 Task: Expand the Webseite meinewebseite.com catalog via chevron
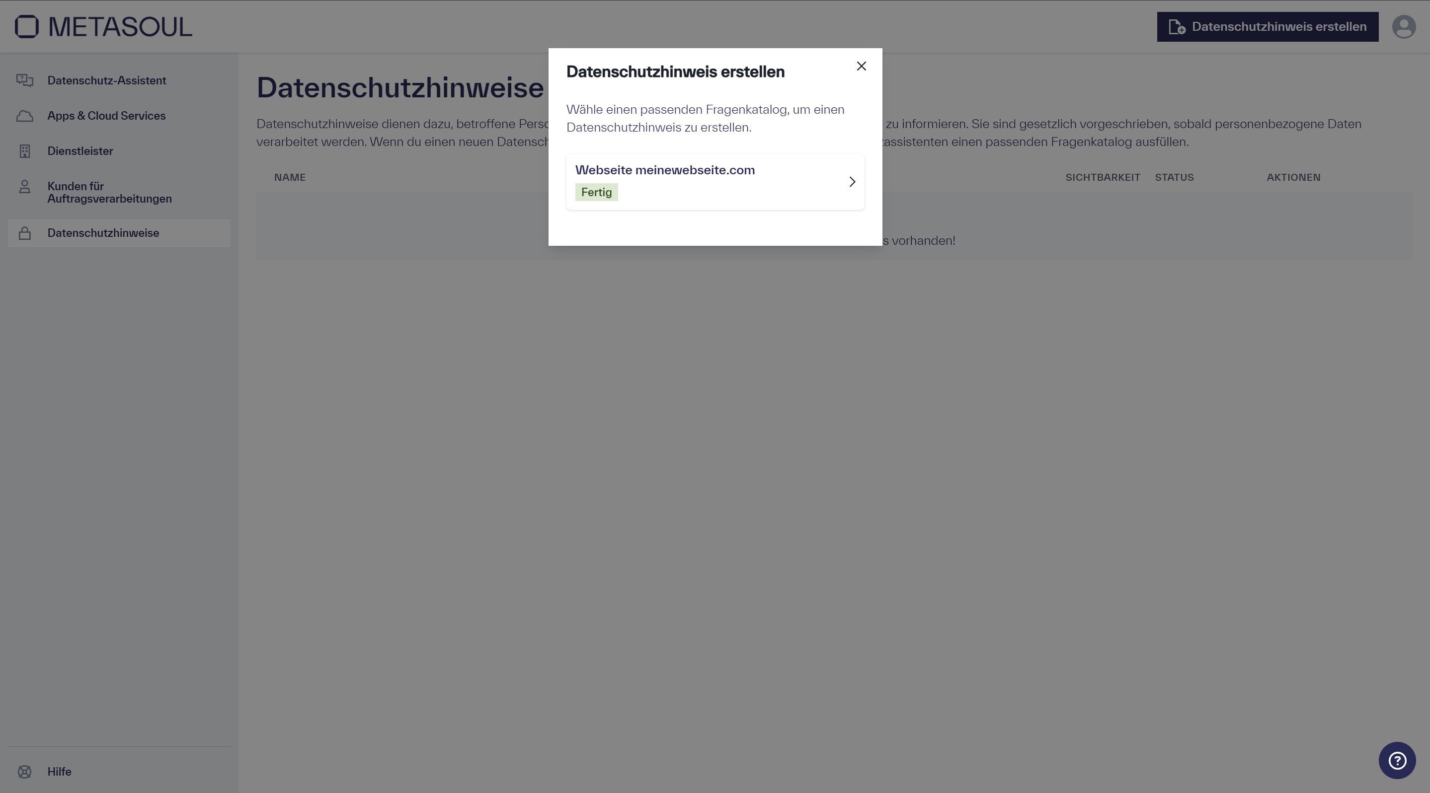pyautogui.click(x=852, y=182)
